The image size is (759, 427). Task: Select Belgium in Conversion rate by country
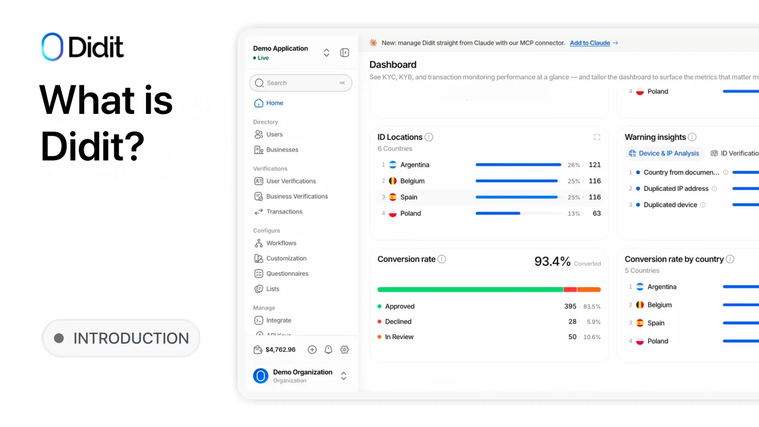[693, 305]
